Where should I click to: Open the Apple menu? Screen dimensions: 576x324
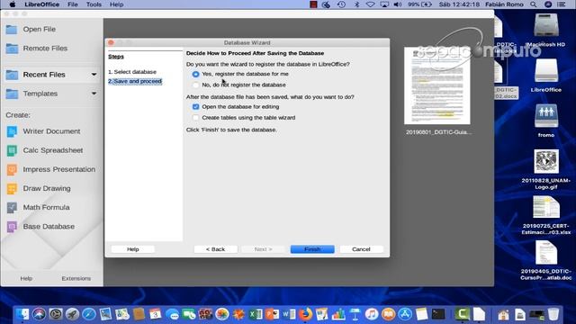[13, 4]
